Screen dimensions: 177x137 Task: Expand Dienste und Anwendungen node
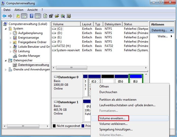point(6,70)
